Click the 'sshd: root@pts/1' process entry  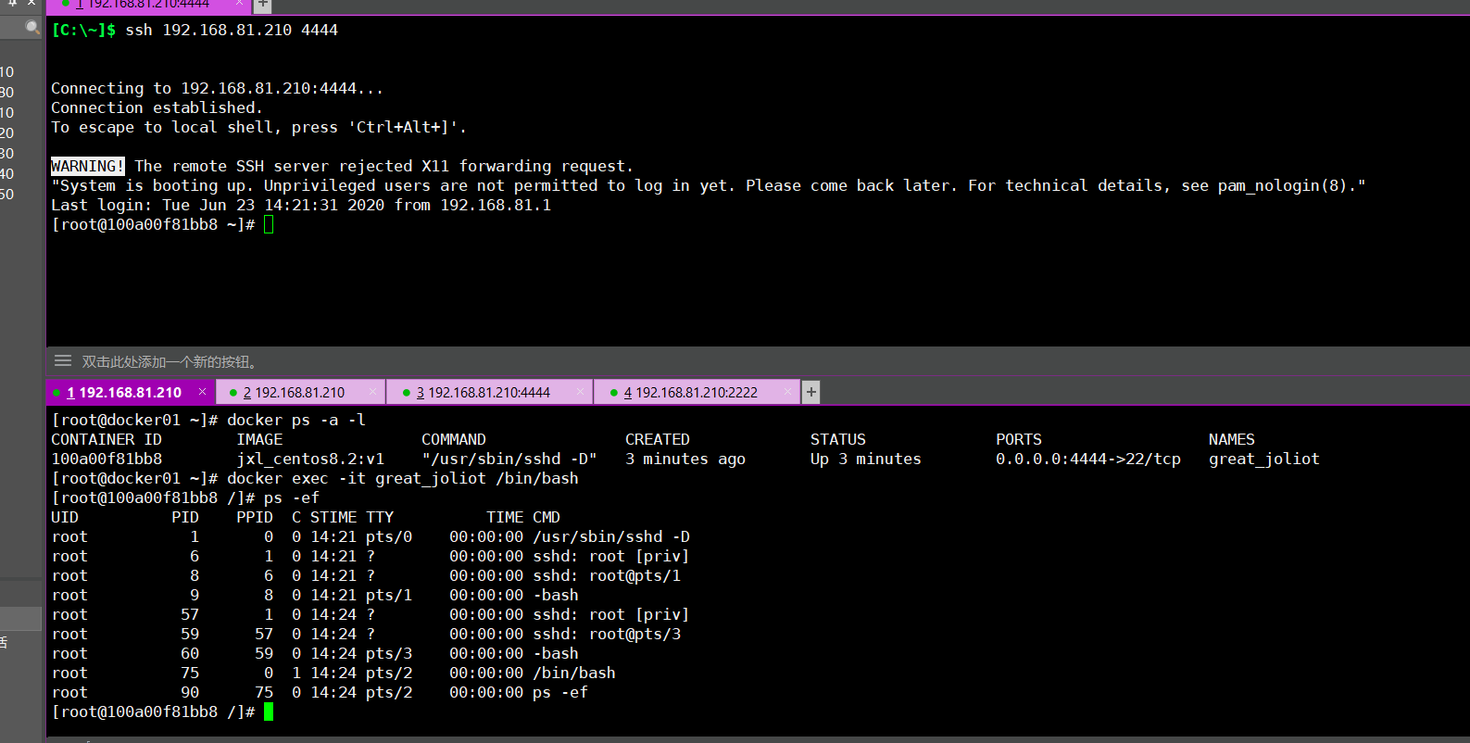(x=607, y=575)
